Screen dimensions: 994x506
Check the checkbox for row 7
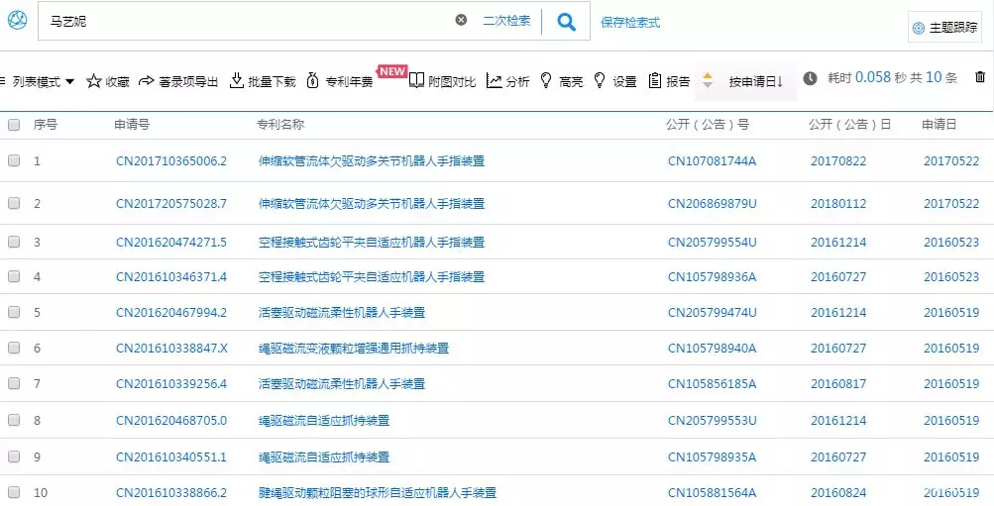(x=14, y=384)
